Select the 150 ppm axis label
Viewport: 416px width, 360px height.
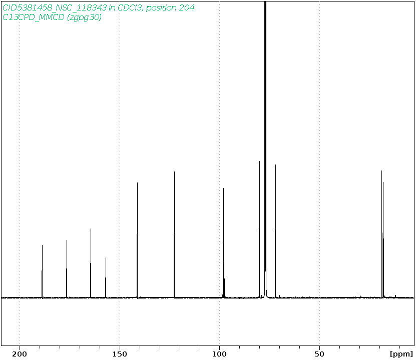tap(120, 354)
